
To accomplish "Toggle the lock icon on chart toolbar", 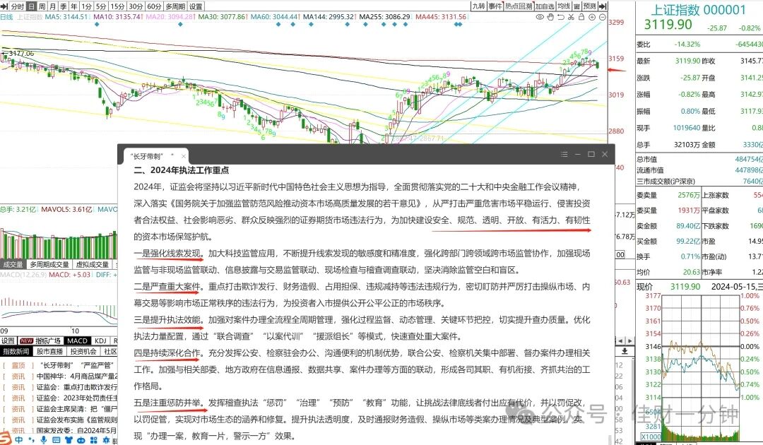I will click(x=581, y=17).
